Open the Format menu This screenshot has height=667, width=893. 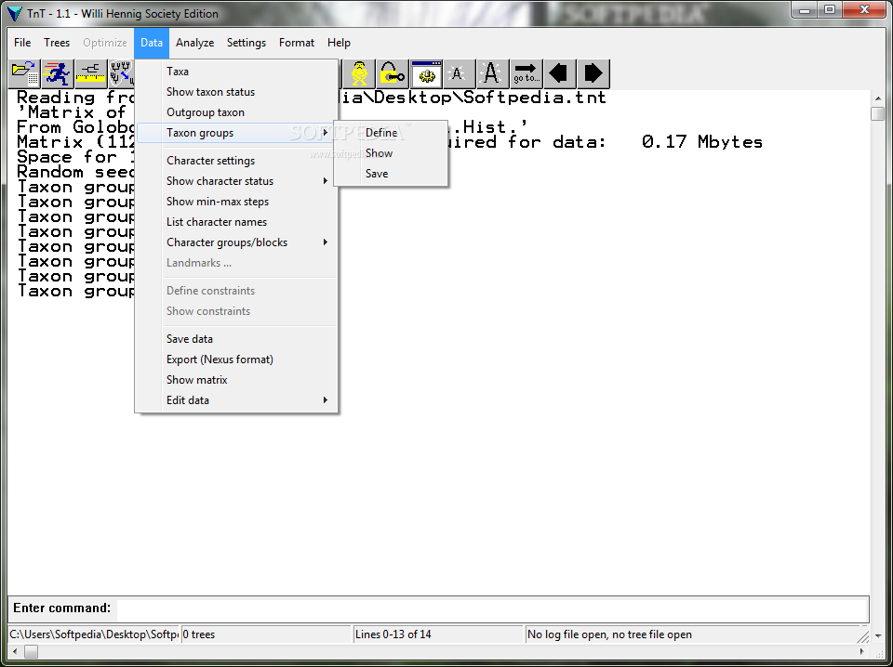pos(297,43)
